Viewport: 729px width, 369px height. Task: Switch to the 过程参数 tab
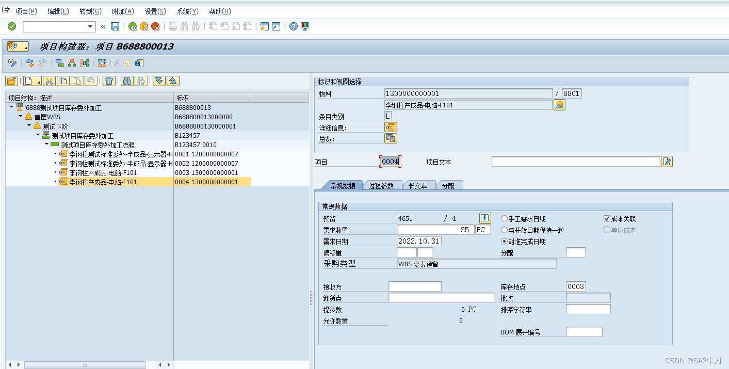pyautogui.click(x=381, y=186)
